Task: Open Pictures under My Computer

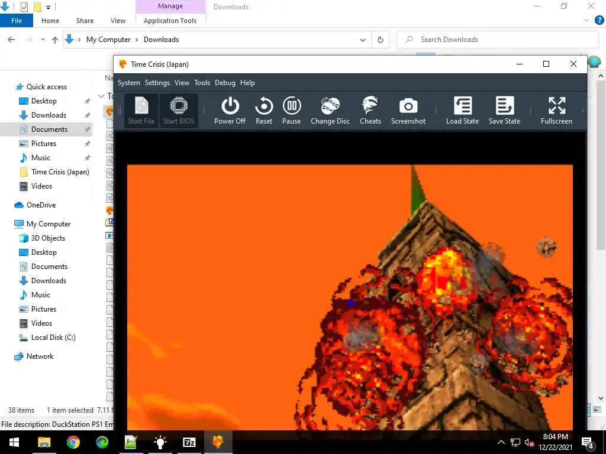Action: click(44, 309)
